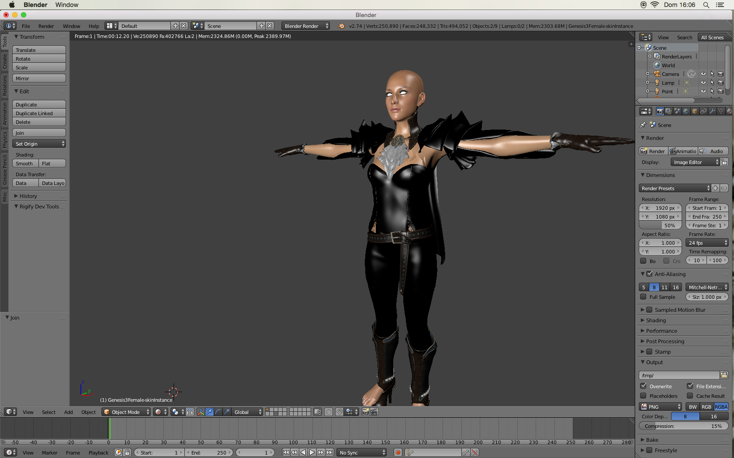Open the Object Mode dropdown

coord(126,412)
